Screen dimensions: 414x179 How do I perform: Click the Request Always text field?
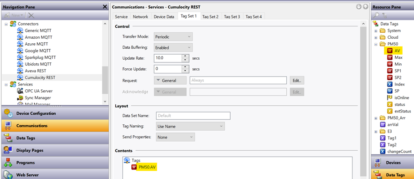[238, 80]
